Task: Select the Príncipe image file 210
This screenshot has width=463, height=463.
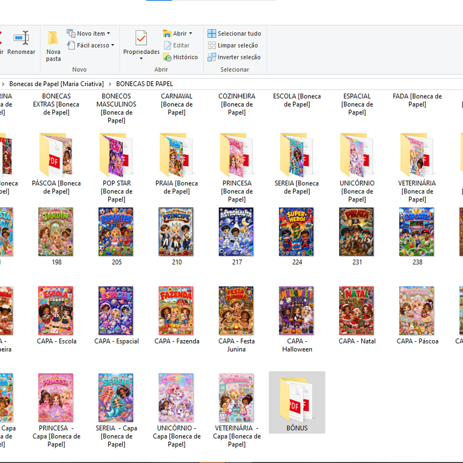Action: 176,232
